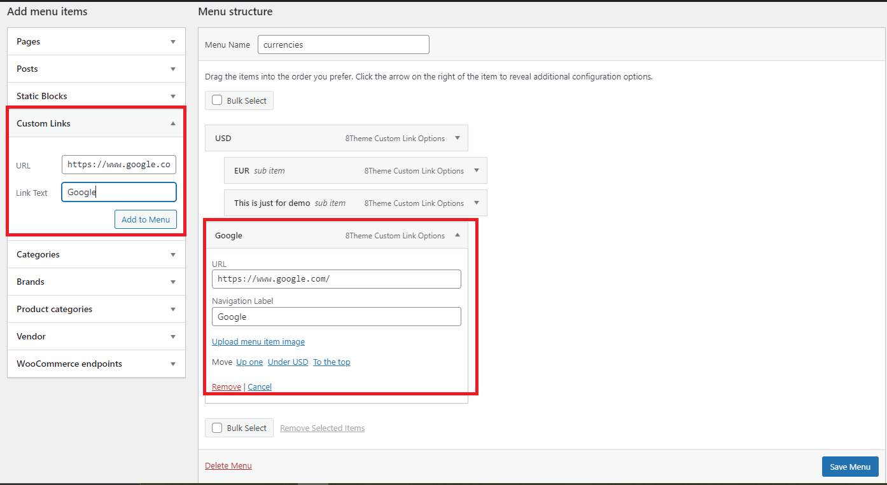
Task: Click the Menu structure heading
Action: click(235, 11)
